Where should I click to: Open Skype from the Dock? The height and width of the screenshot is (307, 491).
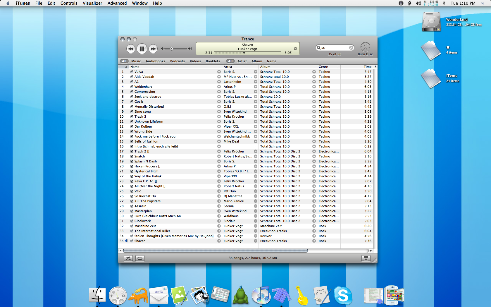tap(343, 295)
